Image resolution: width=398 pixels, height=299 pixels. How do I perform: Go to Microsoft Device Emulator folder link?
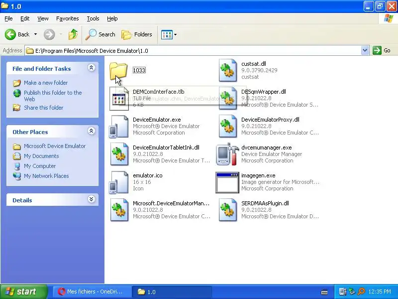[55, 146]
